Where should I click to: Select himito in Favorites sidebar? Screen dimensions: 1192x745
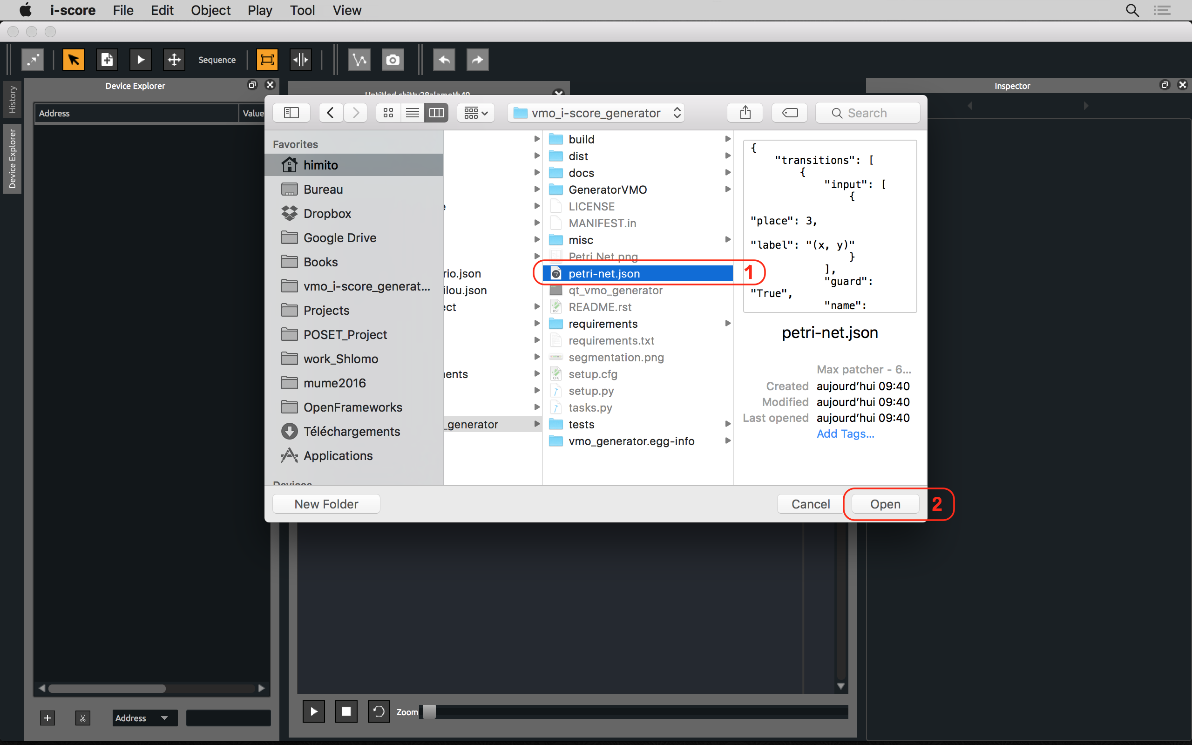tap(354, 165)
